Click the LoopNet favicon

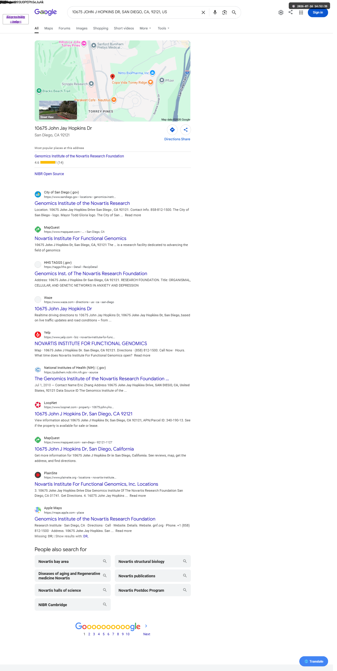(38, 405)
